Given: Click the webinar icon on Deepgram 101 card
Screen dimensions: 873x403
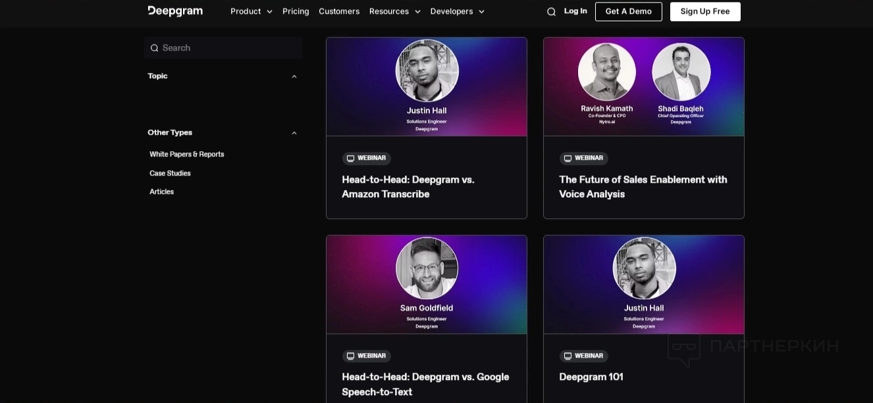Looking at the screenshot, I should click(x=568, y=356).
